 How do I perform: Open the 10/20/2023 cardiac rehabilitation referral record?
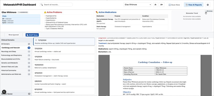[x=64, y=66]
